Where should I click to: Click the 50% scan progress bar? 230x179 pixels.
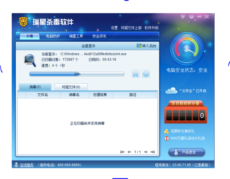tap(77, 74)
